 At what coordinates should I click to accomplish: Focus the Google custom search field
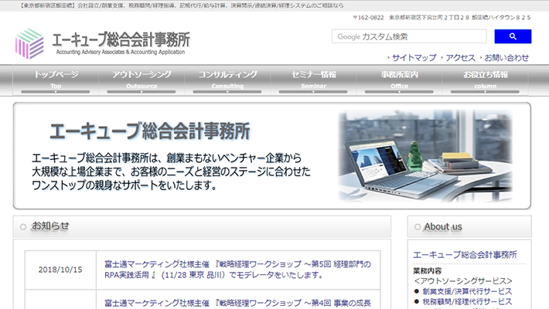pos(409,36)
